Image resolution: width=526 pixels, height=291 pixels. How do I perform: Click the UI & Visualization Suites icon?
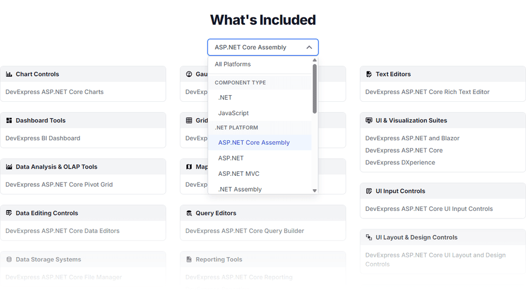pyautogui.click(x=369, y=120)
